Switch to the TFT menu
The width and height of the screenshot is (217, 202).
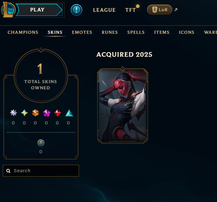(x=130, y=10)
